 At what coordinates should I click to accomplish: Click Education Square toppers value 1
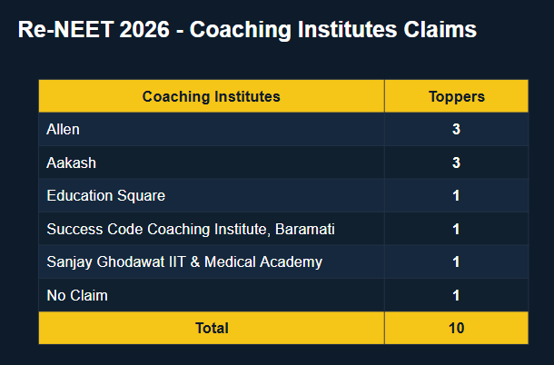(x=456, y=196)
